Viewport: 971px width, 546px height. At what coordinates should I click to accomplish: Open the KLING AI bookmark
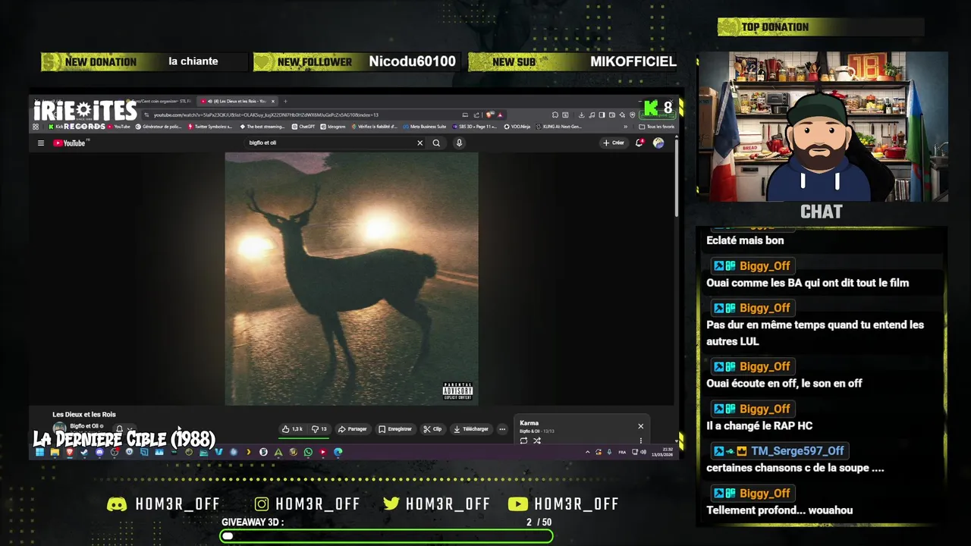[559, 127]
